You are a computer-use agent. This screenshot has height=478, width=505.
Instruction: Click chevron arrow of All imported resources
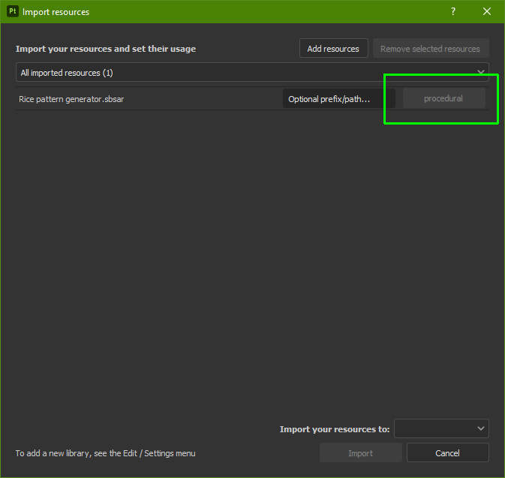481,73
